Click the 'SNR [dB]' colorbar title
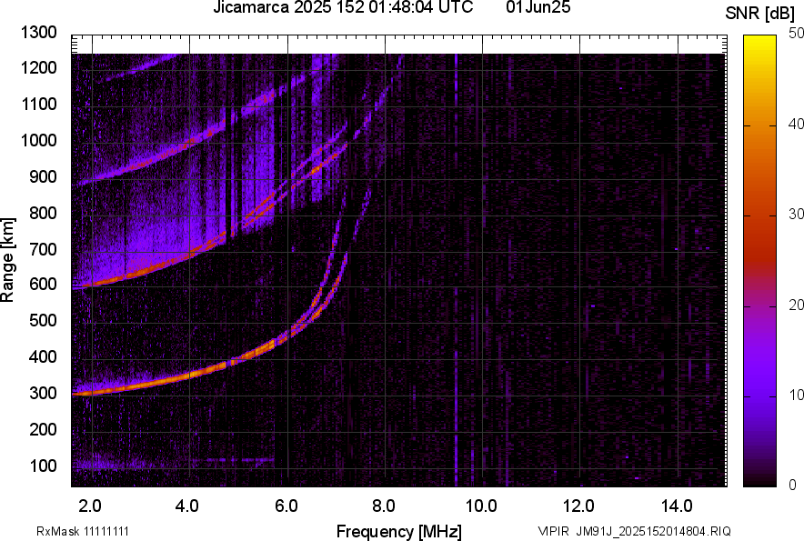Image resolution: width=804 pixels, height=541 pixels. coord(759,14)
